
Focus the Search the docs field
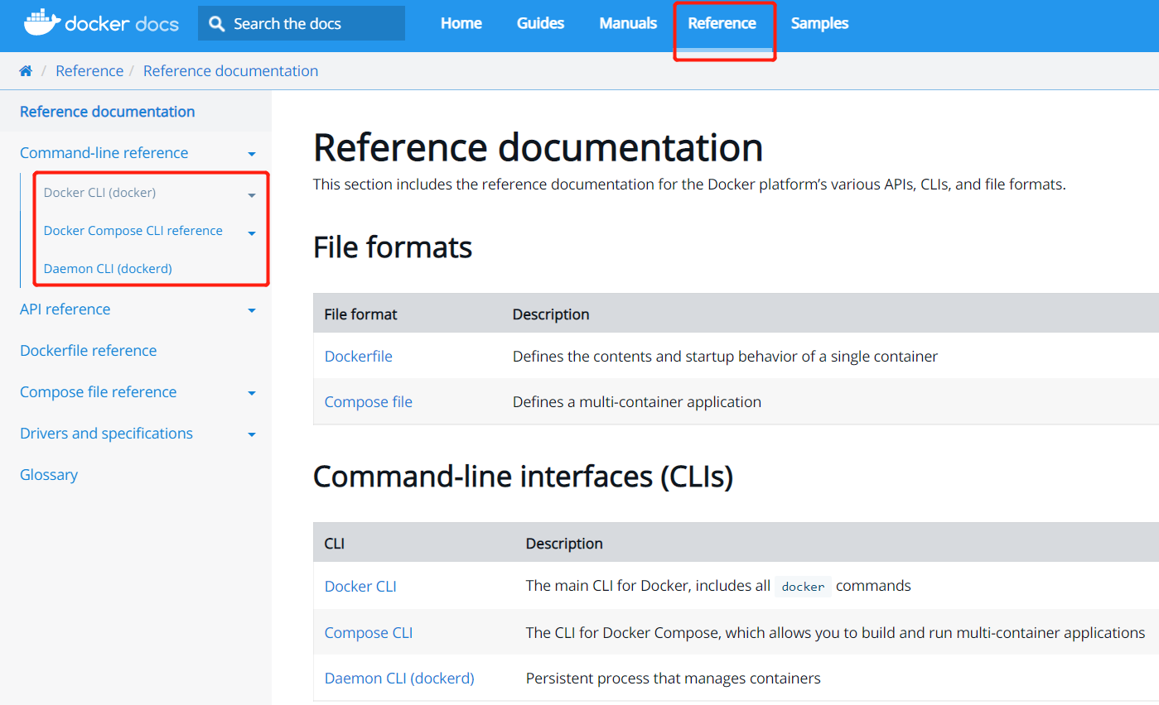[x=302, y=23]
